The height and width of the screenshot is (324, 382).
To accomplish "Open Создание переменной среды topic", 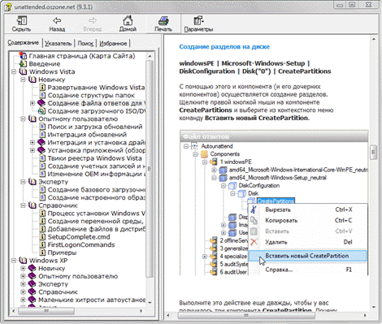I will (96, 221).
